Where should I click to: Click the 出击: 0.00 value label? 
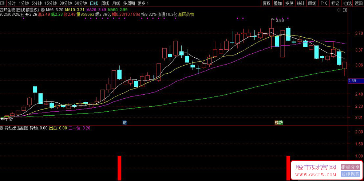(58, 128)
